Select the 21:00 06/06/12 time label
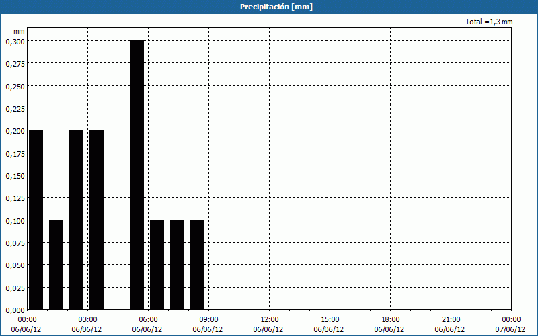Screen dimensions: 538x336 coord(450,325)
